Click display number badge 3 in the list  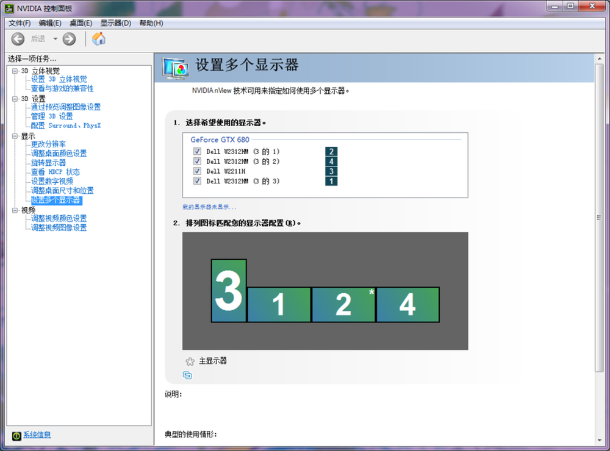(x=331, y=171)
